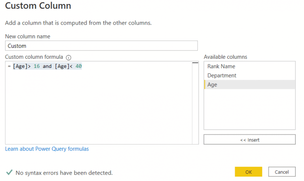Cancel the Custom Column dialog
Image resolution: width=304 pixels, height=181 pixels.
coord(282,172)
